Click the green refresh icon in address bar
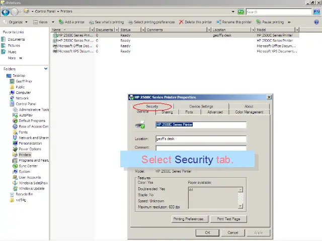Image resolution: width=322 pixels, height=241 pixels. tap(240, 12)
